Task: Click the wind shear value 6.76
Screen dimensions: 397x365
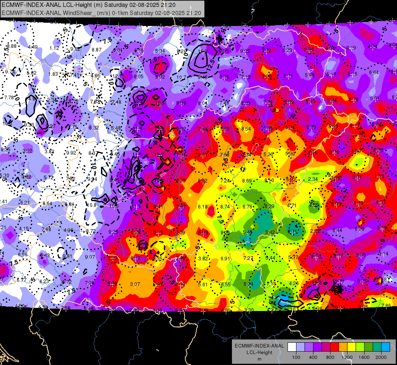Action: [x=247, y=207]
